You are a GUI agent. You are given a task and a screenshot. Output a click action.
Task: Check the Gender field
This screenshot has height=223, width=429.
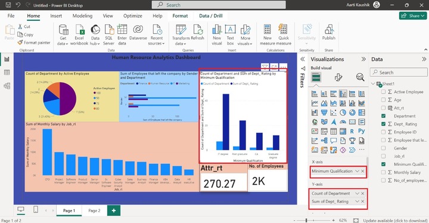pyautogui.click(x=383, y=148)
